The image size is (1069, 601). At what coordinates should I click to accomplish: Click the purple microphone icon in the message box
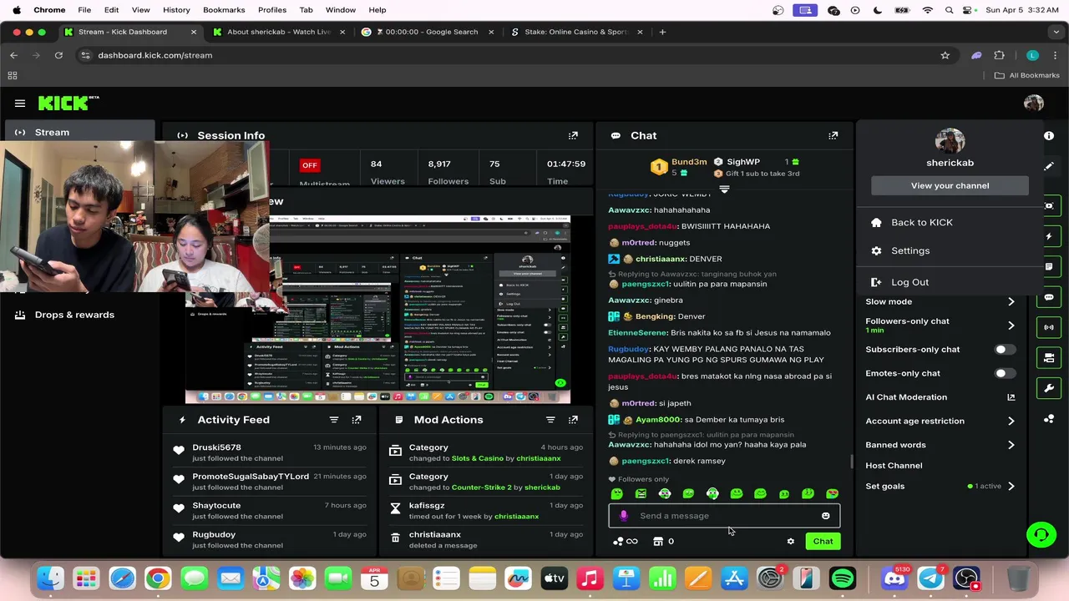623,516
